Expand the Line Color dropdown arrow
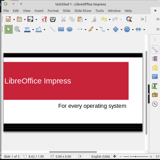 tap(33, 30)
